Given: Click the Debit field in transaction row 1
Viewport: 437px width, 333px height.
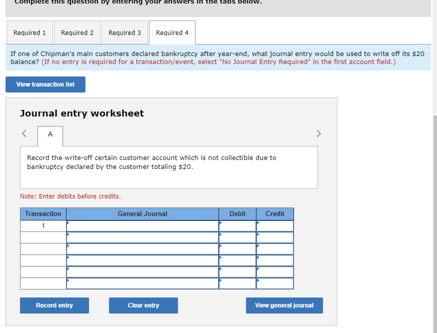Looking at the screenshot, I should 237,226.
